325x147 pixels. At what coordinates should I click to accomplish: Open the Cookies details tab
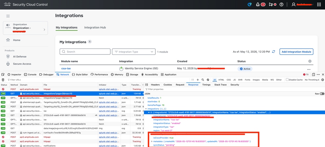[x=168, y=85]
